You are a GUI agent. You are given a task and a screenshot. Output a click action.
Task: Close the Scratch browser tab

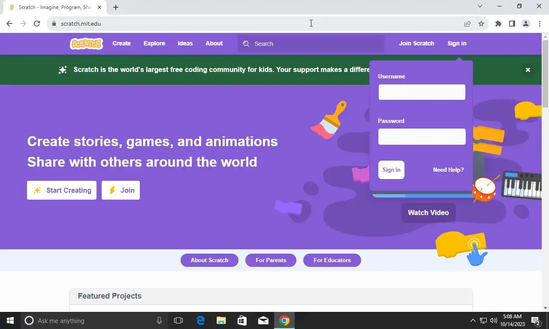coord(100,7)
